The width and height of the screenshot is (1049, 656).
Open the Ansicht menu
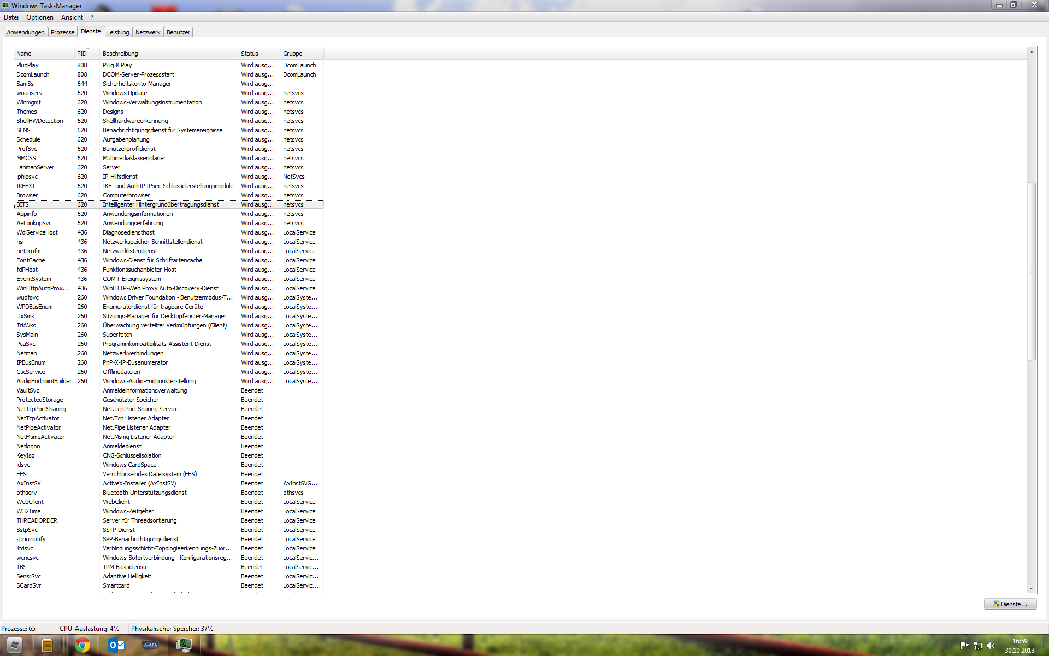click(x=72, y=17)
